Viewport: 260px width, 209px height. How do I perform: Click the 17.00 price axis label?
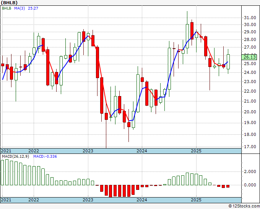[250, 147]
